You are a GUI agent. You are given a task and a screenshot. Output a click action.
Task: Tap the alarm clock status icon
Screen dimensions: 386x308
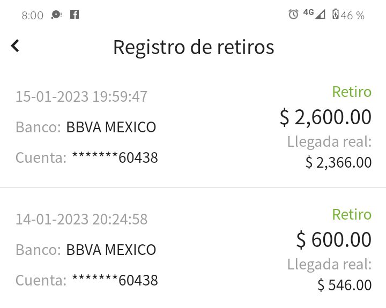click(x=293, y=14)
